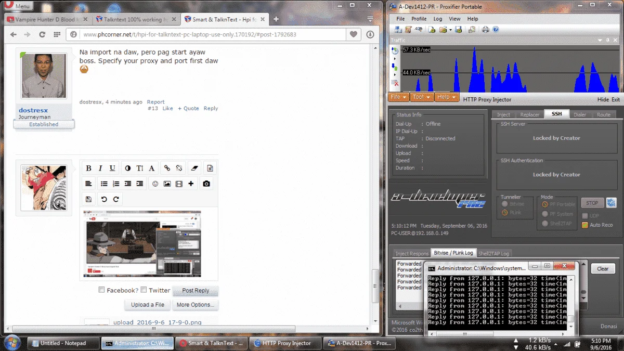
Task: Insert media via film icon
Action: coord(179,184)
